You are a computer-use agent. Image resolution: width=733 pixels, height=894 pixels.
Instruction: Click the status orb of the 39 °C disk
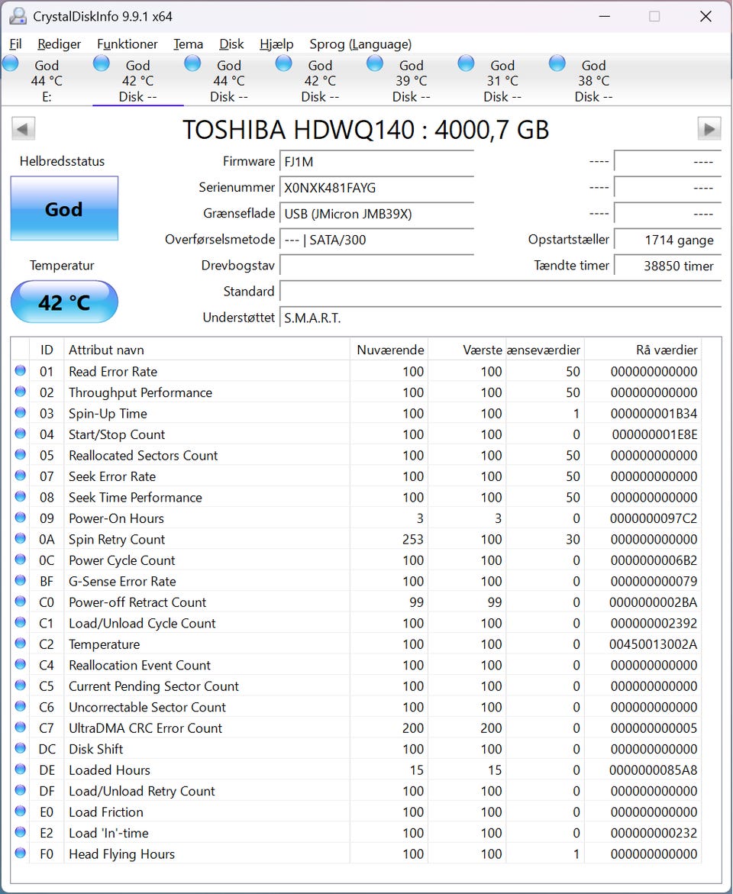pyautogui.click(x=375, y=63)
